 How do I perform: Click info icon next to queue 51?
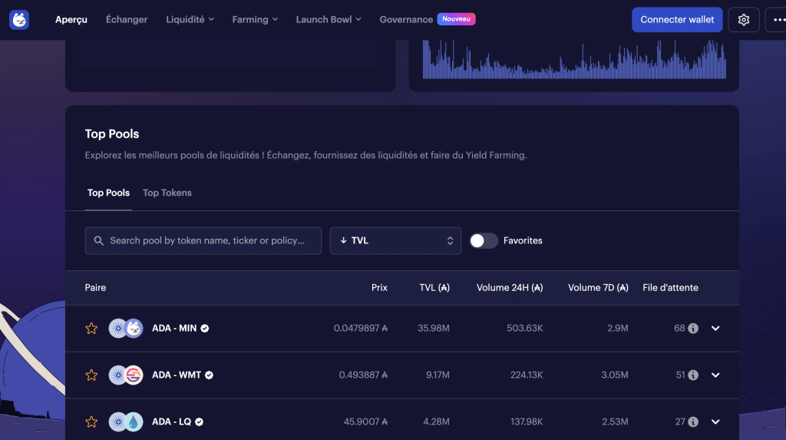point(693,375)
